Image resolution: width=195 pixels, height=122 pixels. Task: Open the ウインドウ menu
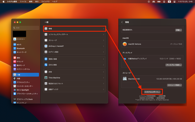tap(45, 2)
